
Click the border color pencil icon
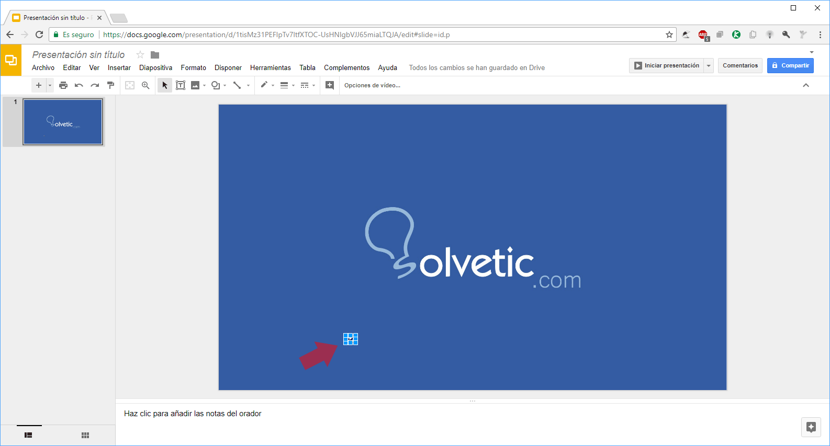(x=264, y=85)
